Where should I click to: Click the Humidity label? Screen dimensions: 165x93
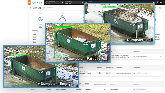pyautogui.click(x=35, y=31)
